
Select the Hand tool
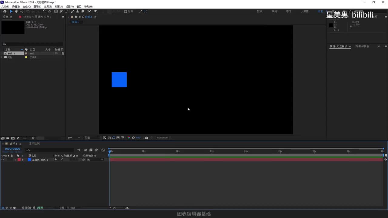tap(16, 11)
